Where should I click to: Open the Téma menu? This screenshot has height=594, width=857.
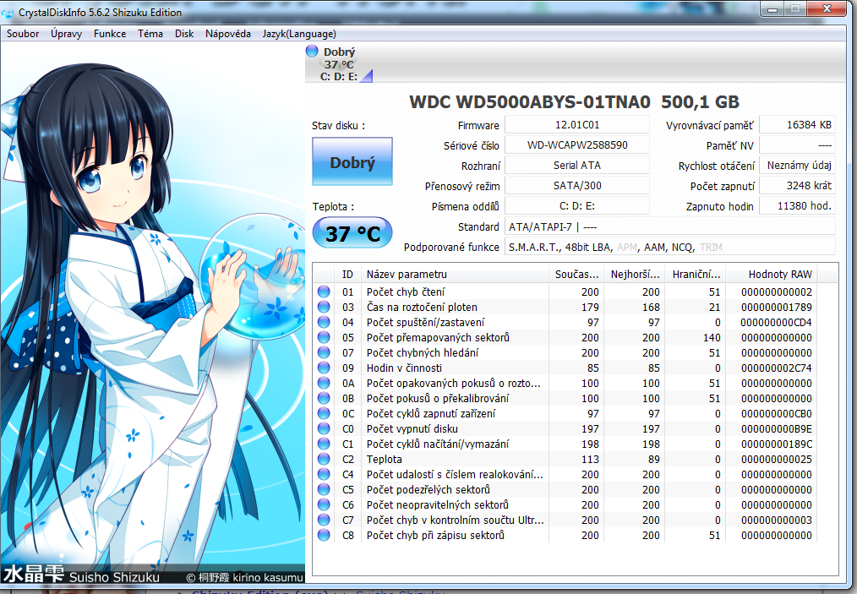click(150, 34)
